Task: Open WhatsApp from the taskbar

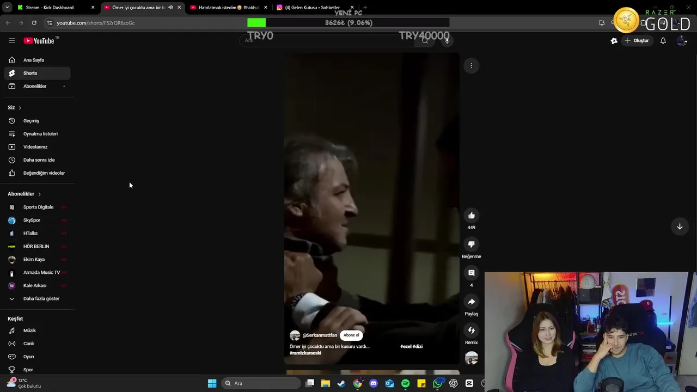Action: (x=437, y=383)
